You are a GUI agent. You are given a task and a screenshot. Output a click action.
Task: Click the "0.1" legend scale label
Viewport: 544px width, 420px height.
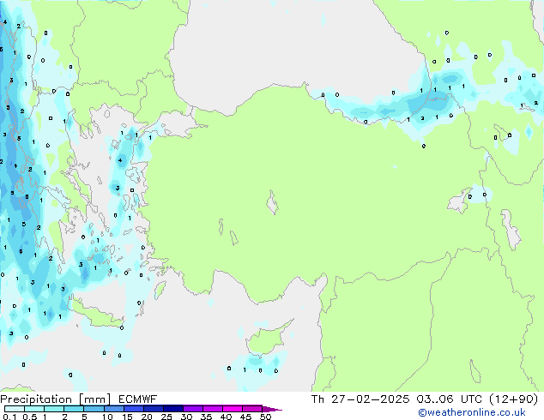(x=9, y=417)
